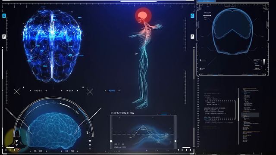
Task: Click the white square handle on graph's right edge
Action: (176, 141)
